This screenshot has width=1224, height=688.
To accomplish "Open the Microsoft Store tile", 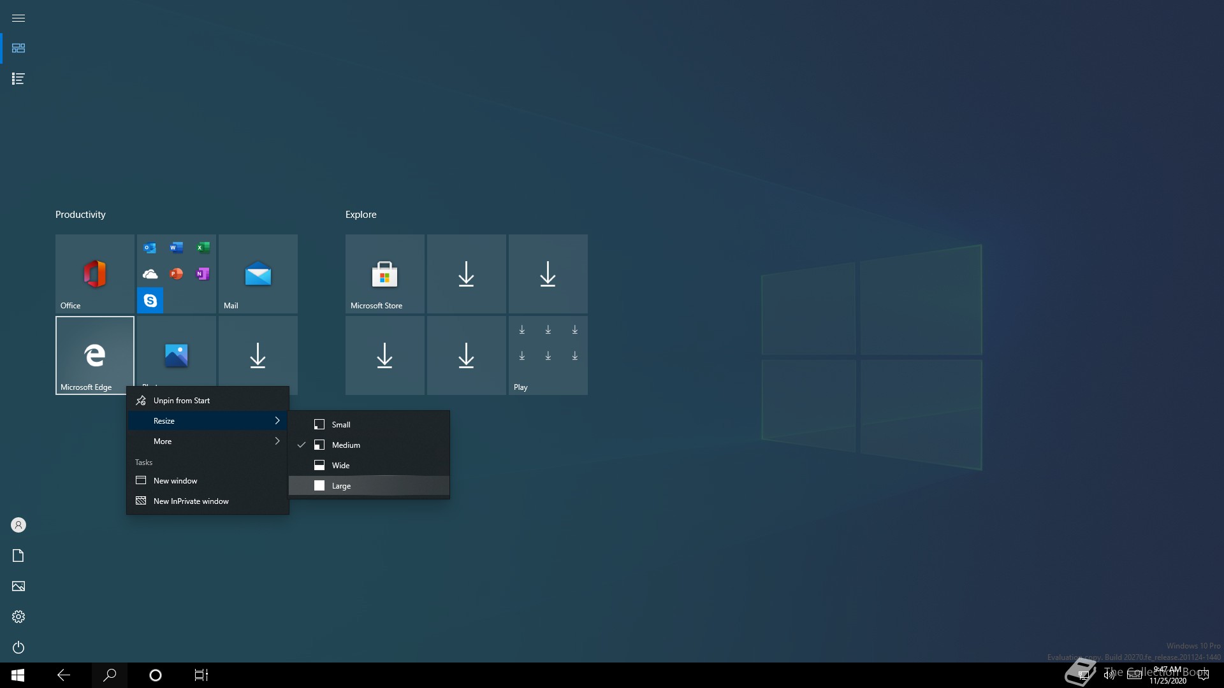I will click(385, 274).
